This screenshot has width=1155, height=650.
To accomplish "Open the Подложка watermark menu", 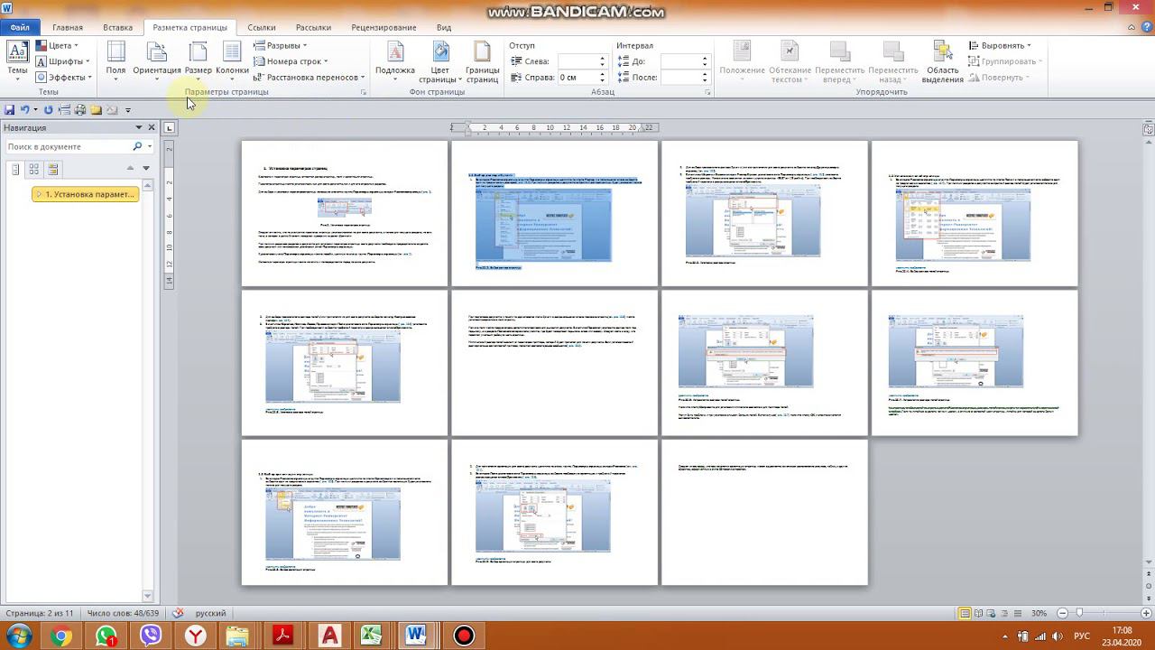I will click(395, 60).
